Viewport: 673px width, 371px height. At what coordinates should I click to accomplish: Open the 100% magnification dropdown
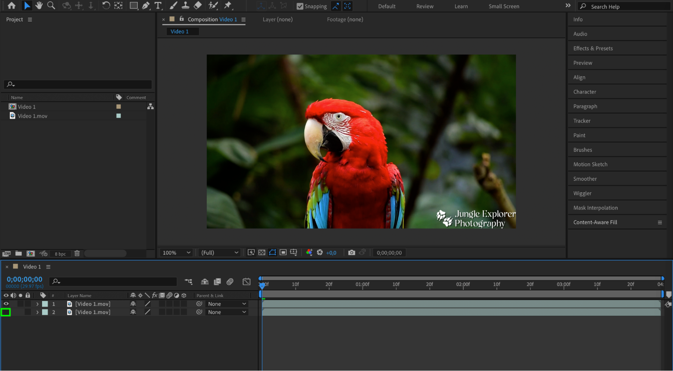click(x=176, y=252)
